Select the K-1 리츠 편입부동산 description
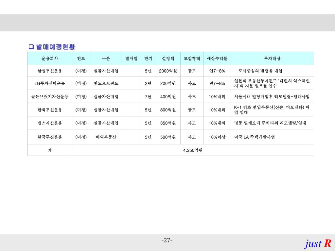This screenshot has width=335, height=251. 272,110
